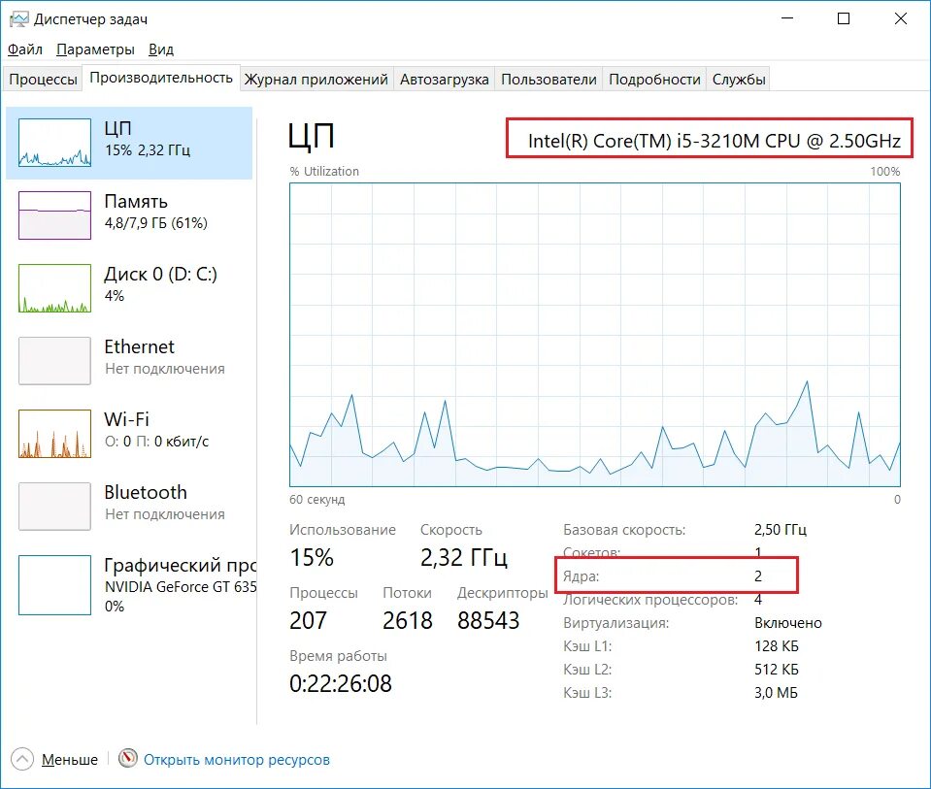
Task: Click the Кэш L2 value 512 КБ
Action: [x=776, y=669]
